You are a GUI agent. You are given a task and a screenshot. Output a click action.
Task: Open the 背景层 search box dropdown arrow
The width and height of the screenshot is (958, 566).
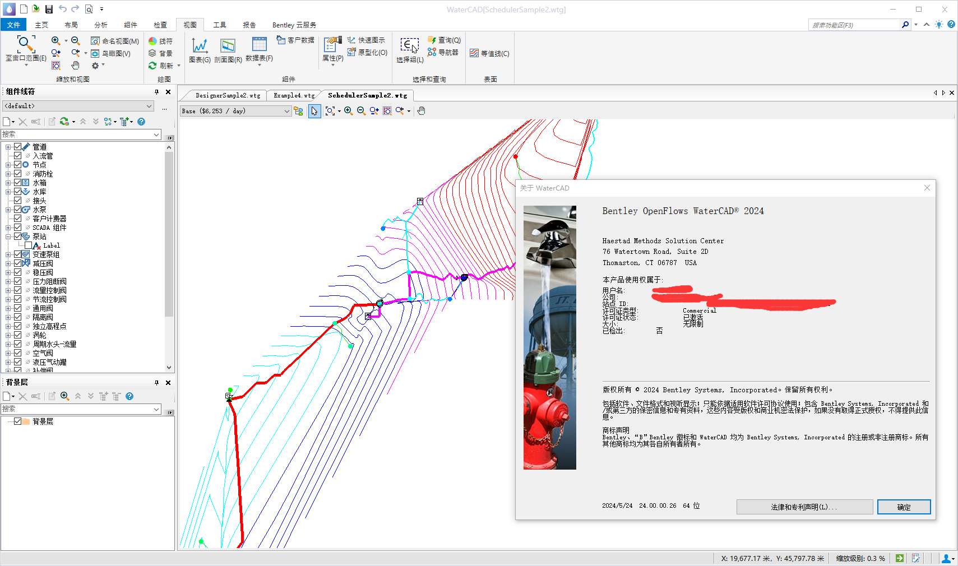[156, 409]
